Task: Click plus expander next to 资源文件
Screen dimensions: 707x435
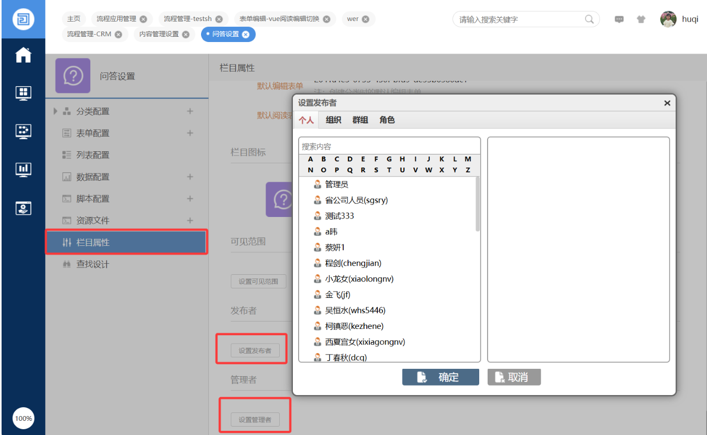Action: tap(190, 221)
